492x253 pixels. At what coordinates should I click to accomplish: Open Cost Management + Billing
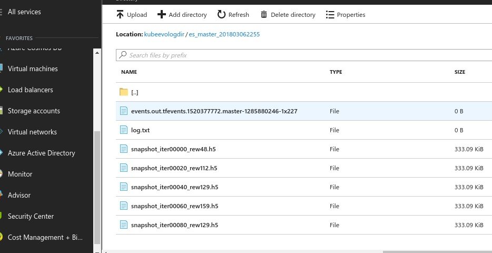tap(45, 237)
